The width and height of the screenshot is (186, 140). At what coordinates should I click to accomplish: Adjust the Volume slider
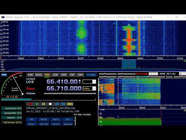pos(70,93)
